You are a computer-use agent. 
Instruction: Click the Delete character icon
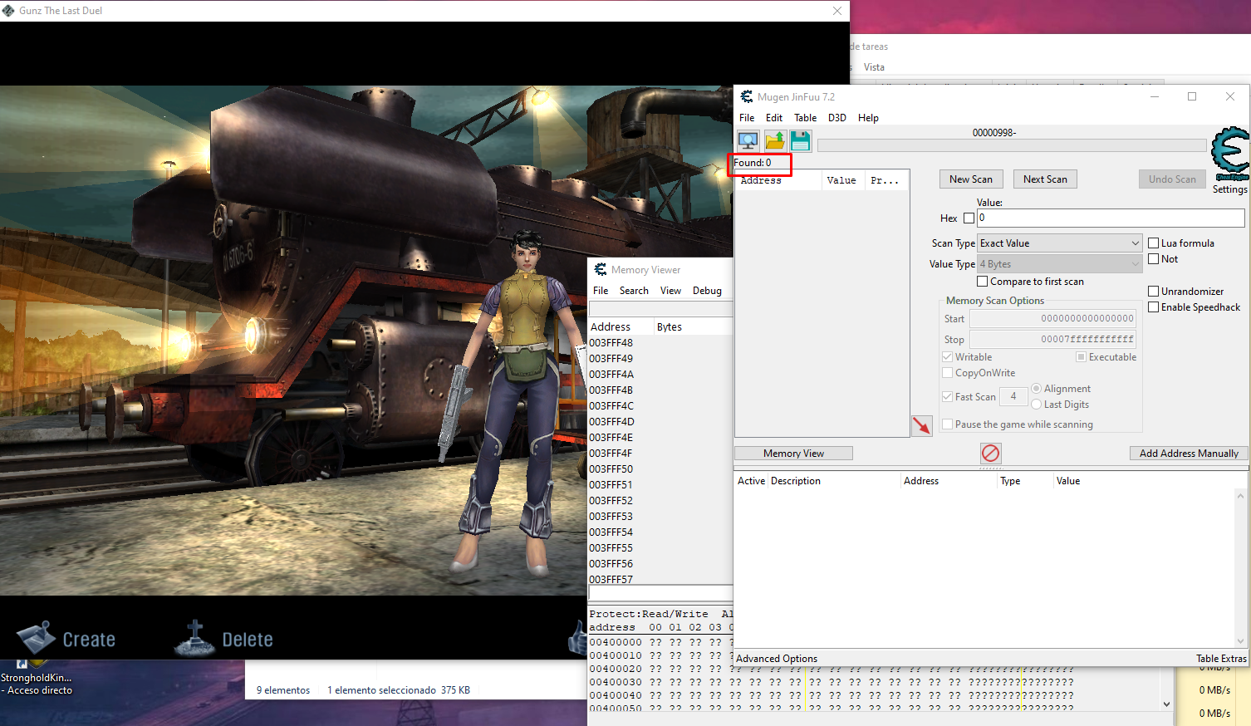tap(194, 638)
